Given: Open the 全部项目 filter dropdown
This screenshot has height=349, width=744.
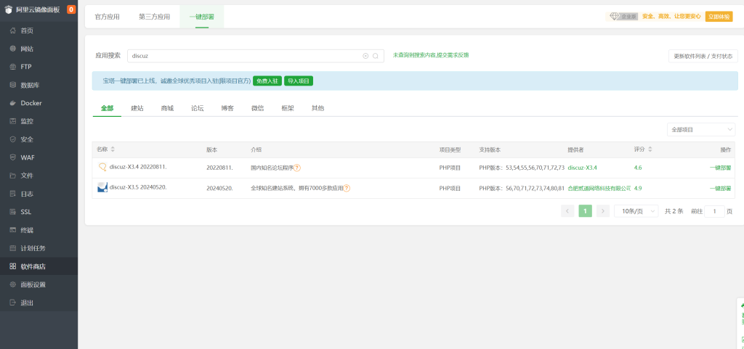Looking at the screenshot, I should pyautogui.click(x=703, y=129).
